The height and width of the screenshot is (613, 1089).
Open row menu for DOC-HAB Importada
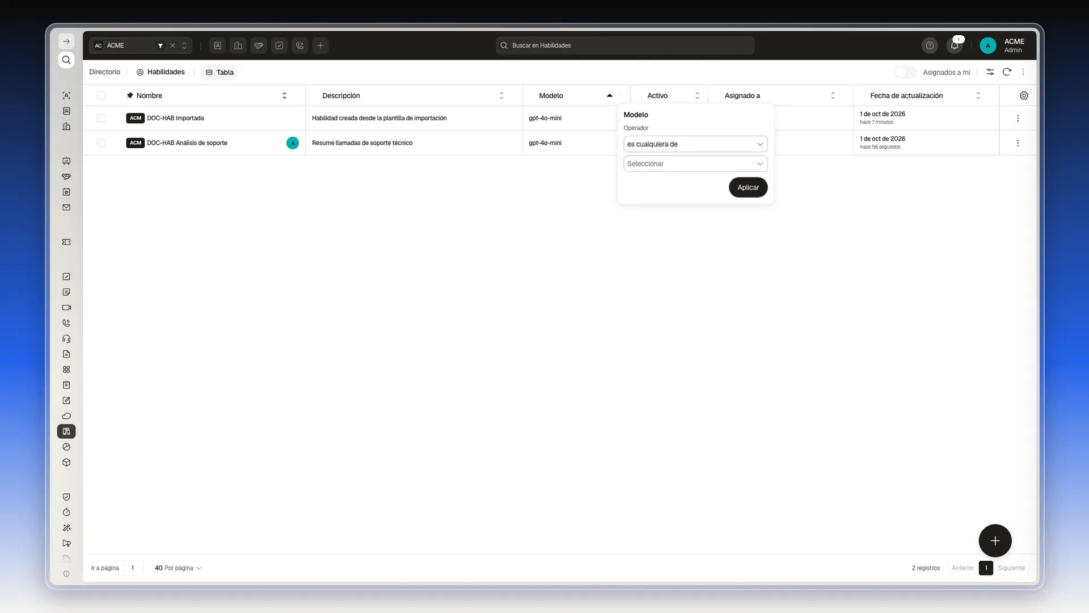coord(1018,118)
